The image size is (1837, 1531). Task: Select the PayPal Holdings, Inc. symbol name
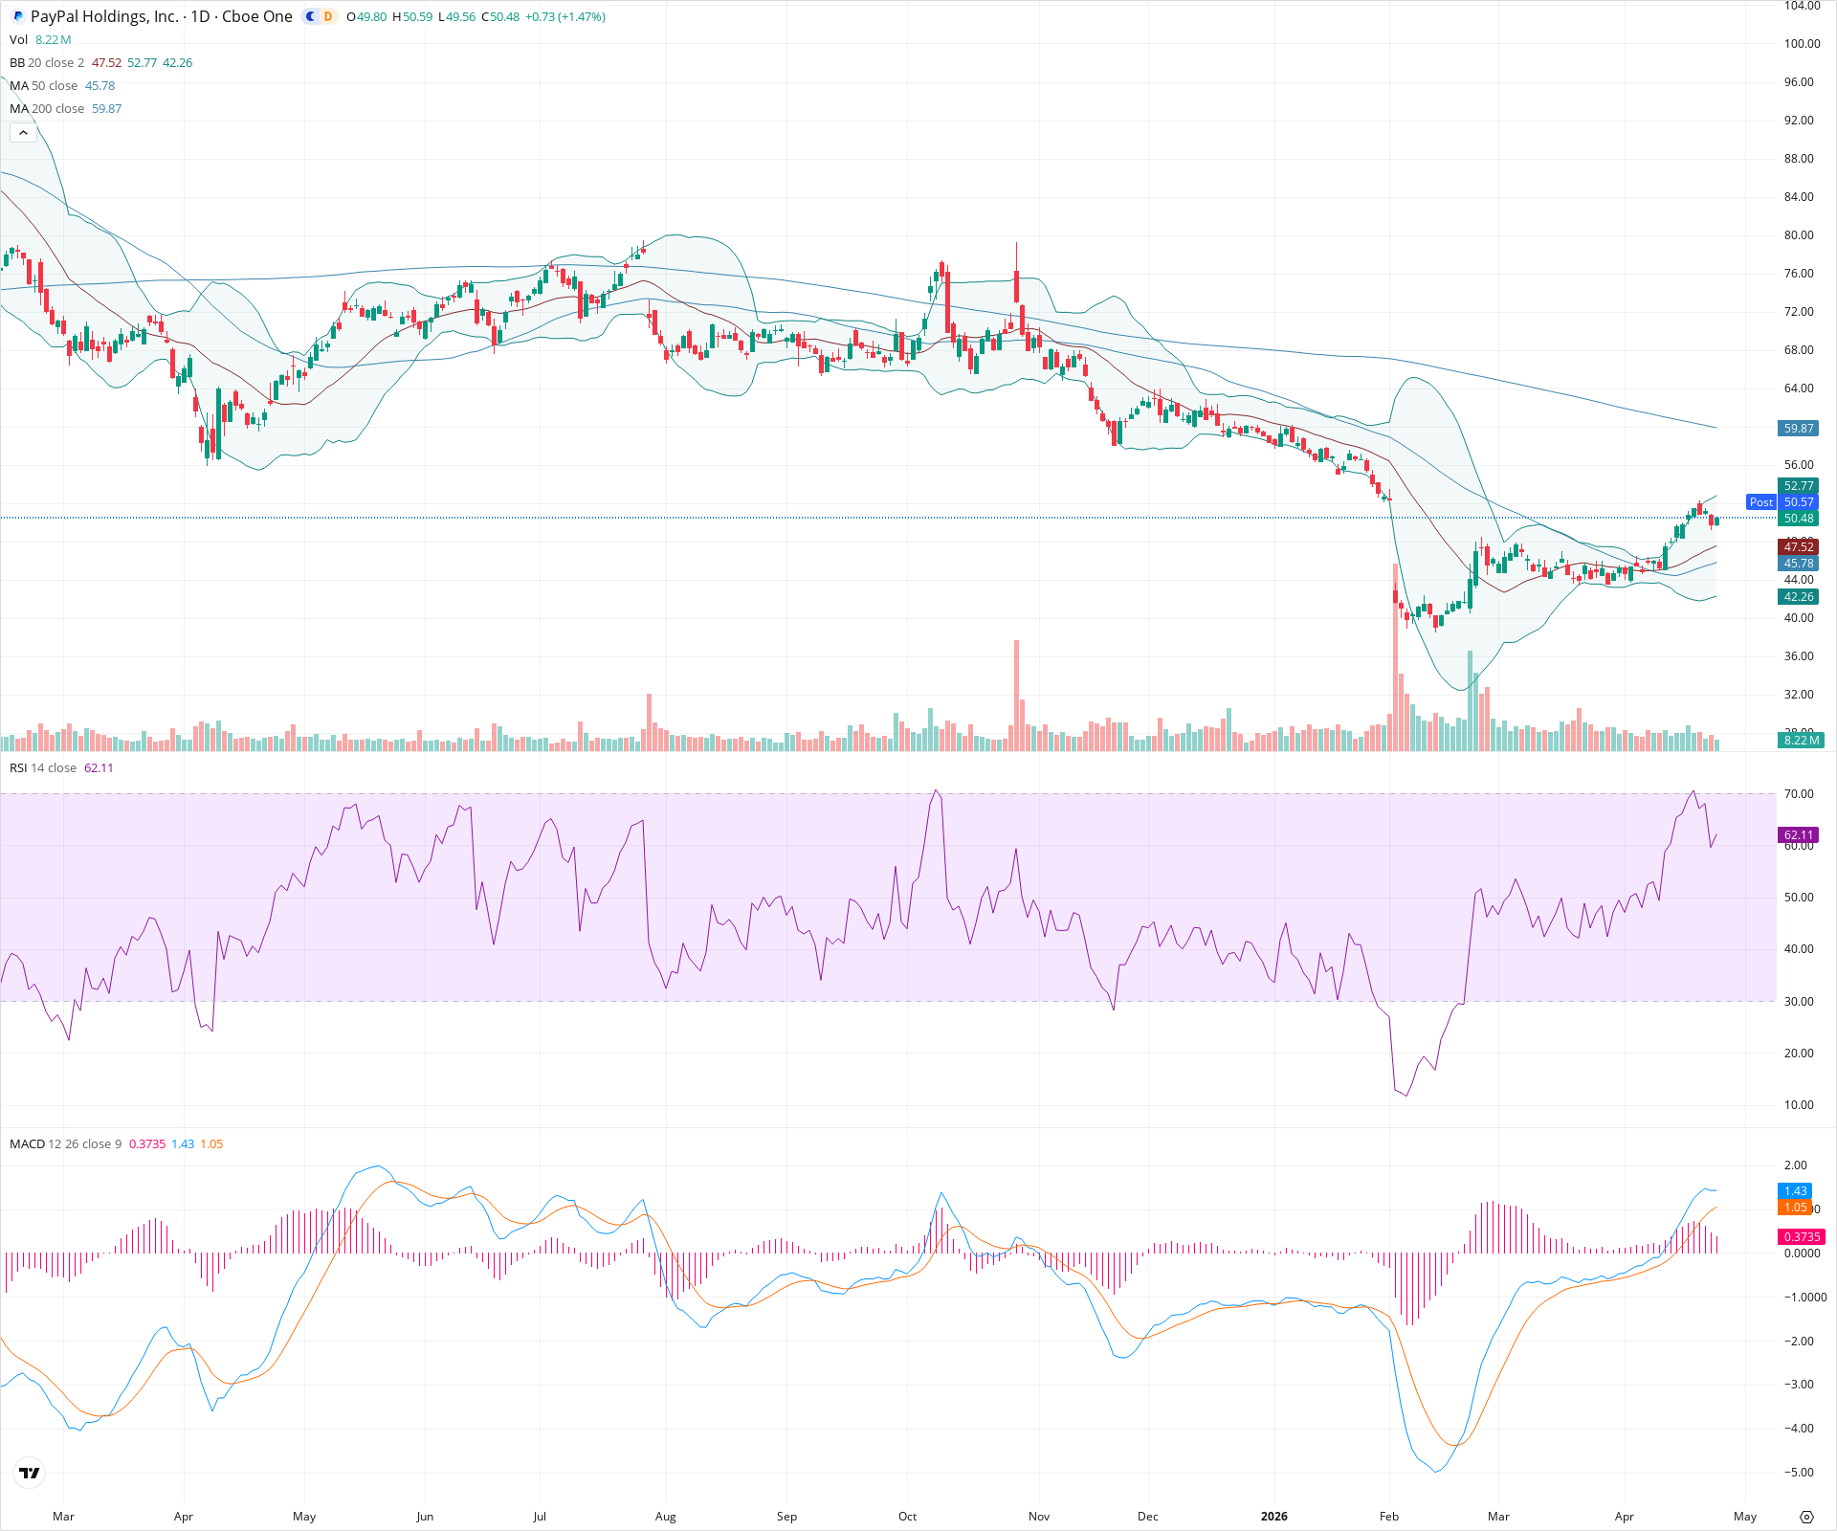(x=105, y=16)
